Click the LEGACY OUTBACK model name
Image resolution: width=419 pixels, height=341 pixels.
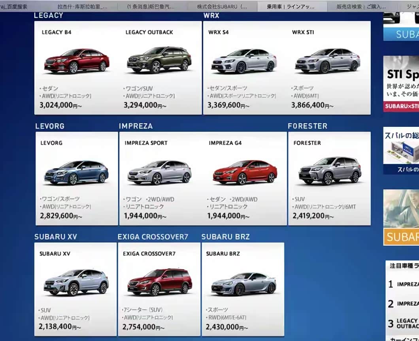coord(149,32)
